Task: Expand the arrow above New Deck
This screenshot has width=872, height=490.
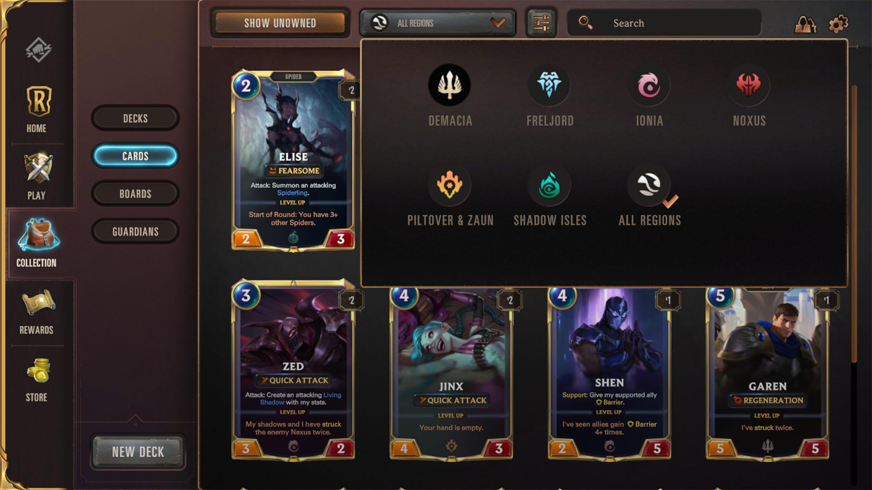Action: pyautogui.click(x=135, y=418)
